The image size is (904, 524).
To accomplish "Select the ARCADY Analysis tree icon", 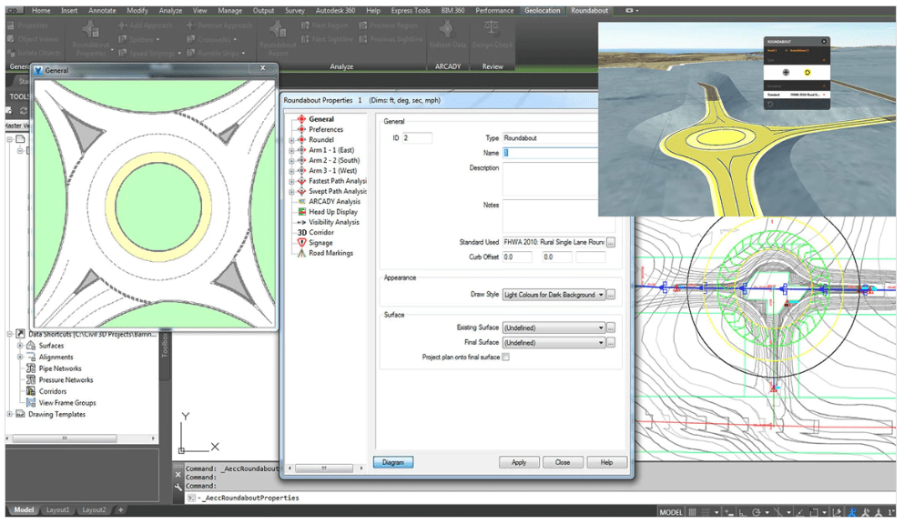I will click(x=301, y=202).
